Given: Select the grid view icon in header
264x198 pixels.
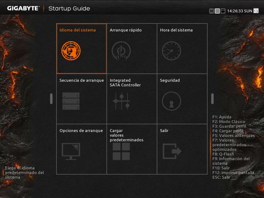Looking at the screenshot, I should click(x=217, y=11).
